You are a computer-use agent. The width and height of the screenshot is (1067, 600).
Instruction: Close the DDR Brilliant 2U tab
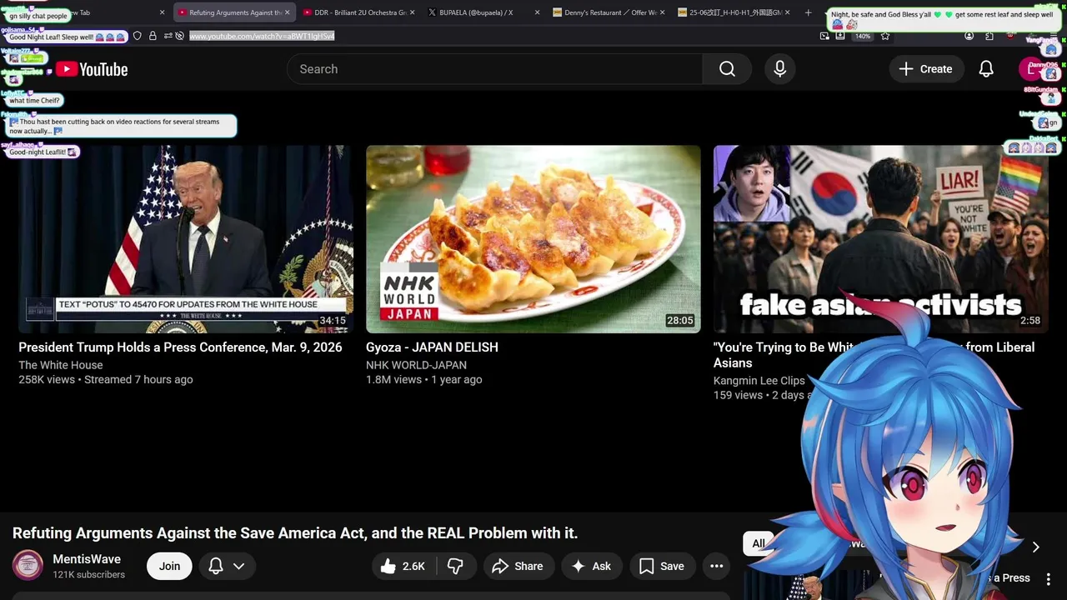412,12
